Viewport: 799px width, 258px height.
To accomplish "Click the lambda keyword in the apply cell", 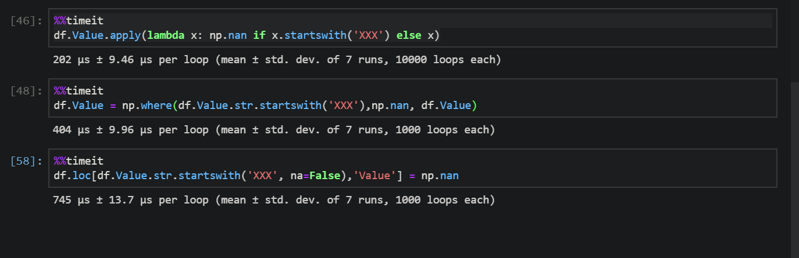I will coord(166,35).
